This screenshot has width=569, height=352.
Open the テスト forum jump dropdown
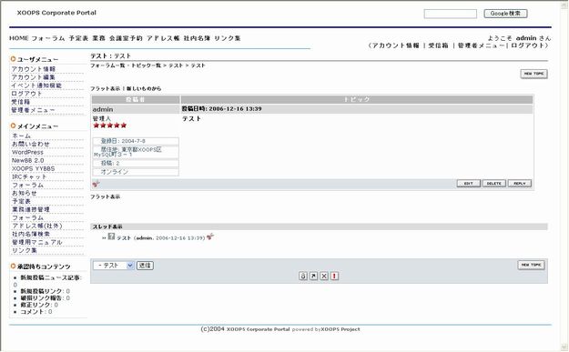[x=114, y=266]
